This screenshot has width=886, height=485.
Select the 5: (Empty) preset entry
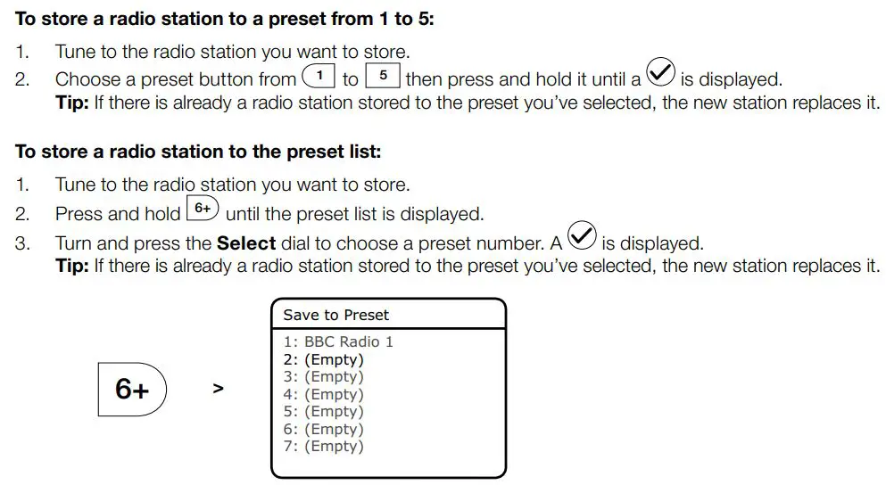(x=323, y=412)
